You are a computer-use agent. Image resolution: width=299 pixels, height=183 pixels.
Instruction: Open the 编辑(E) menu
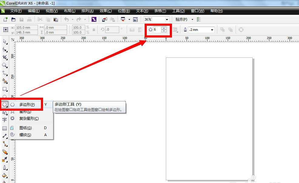pos(34,11)
